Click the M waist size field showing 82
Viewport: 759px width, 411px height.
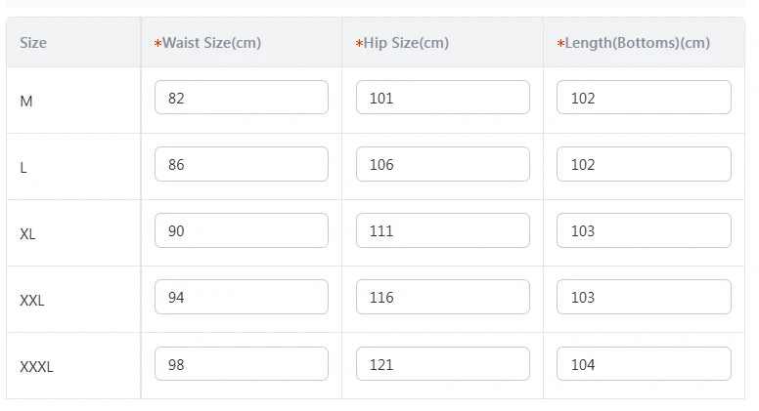pos(241,98)
